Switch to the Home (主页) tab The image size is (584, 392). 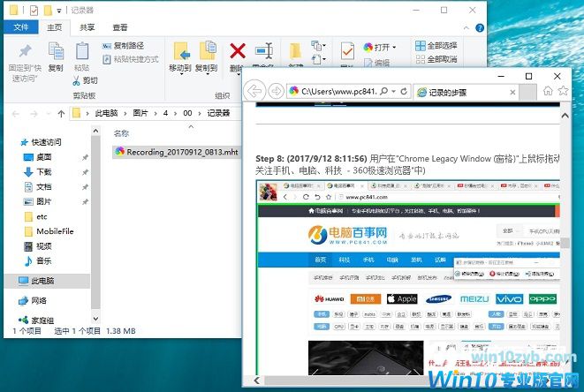[x=55, y=27]
